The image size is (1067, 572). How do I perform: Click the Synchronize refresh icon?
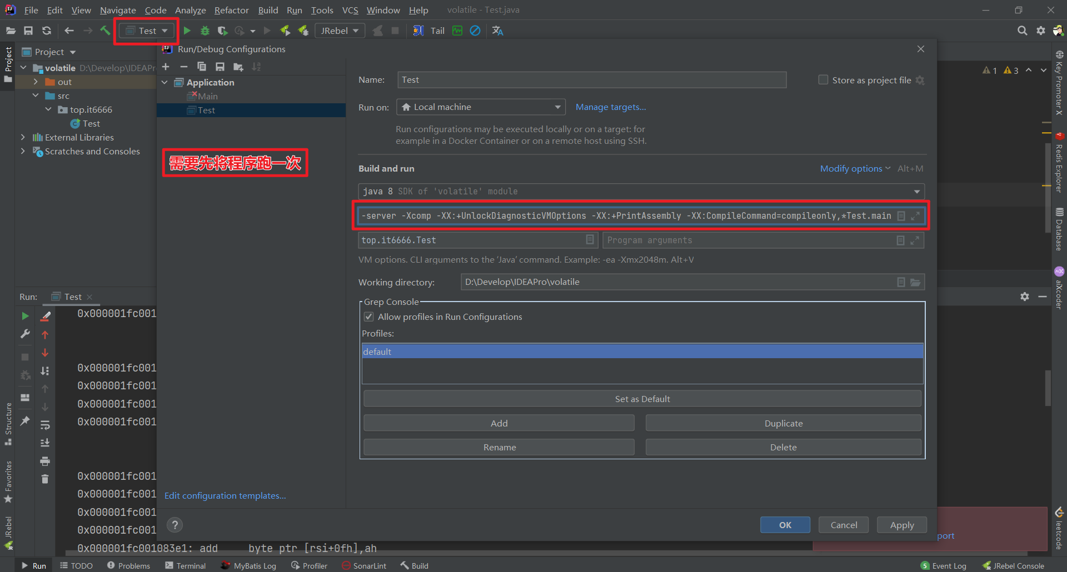coord(47,31)
